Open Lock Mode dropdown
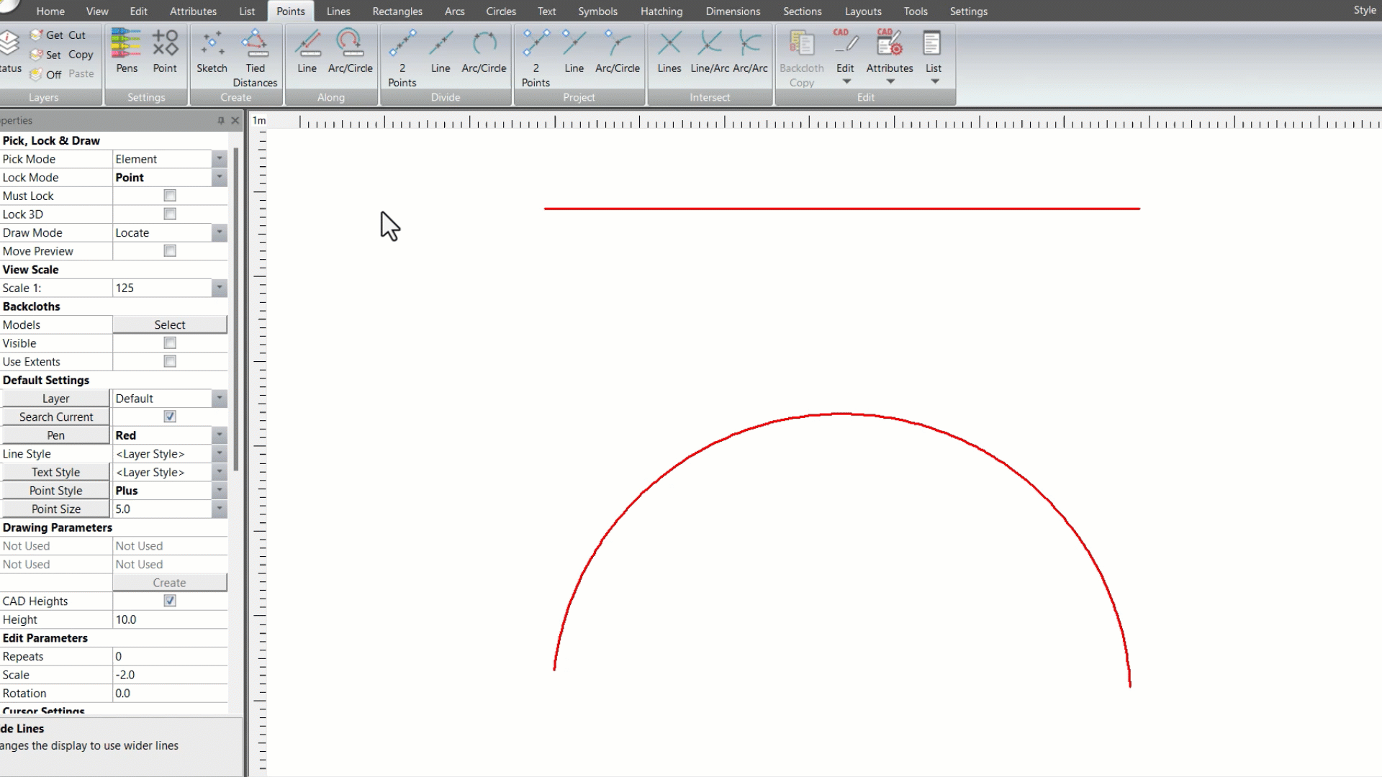This screenshot has height=777, width=1382. [x=220, y=178]
